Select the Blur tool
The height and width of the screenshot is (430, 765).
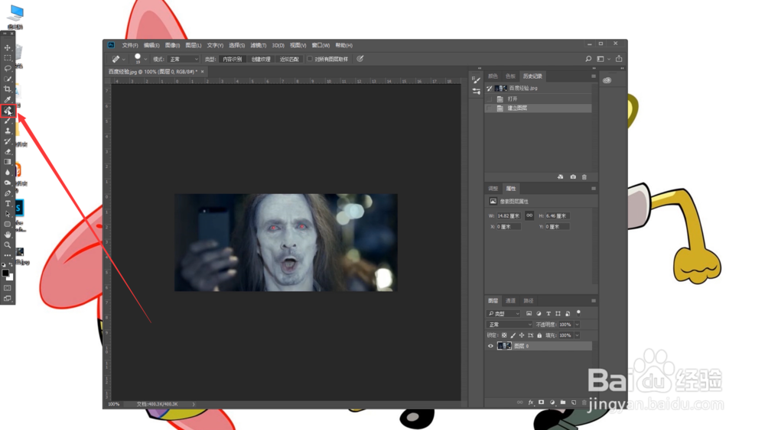[8, 173]
